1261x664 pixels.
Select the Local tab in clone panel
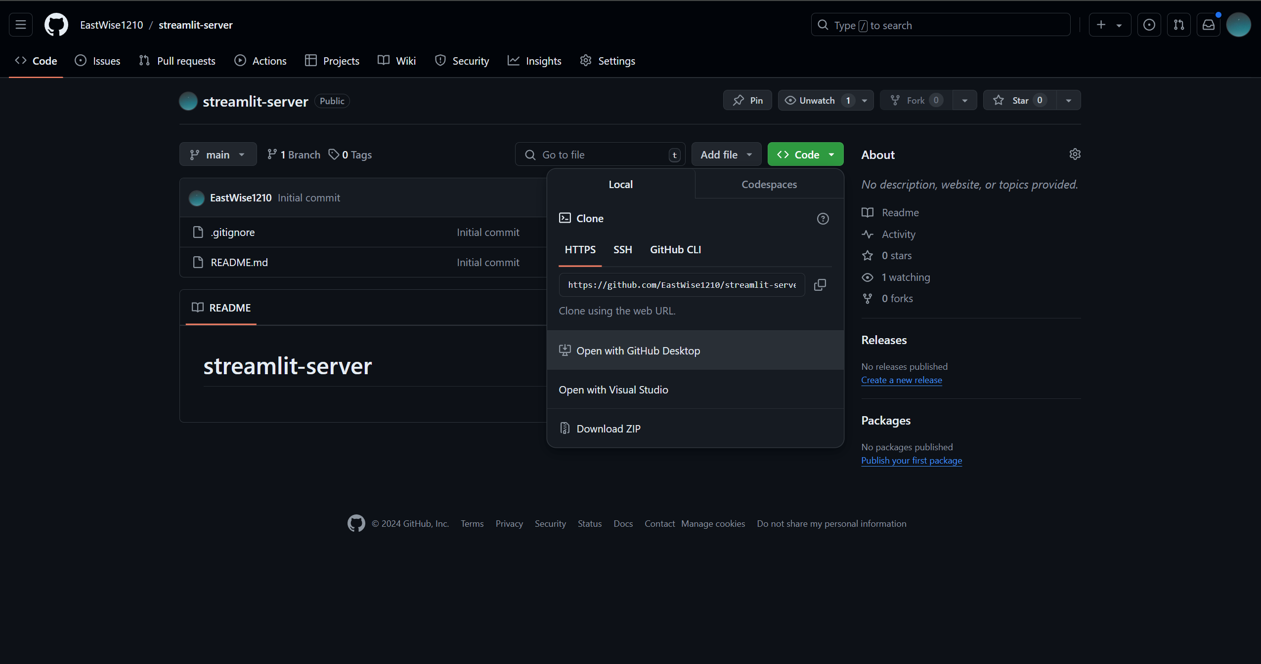[620, 184]
